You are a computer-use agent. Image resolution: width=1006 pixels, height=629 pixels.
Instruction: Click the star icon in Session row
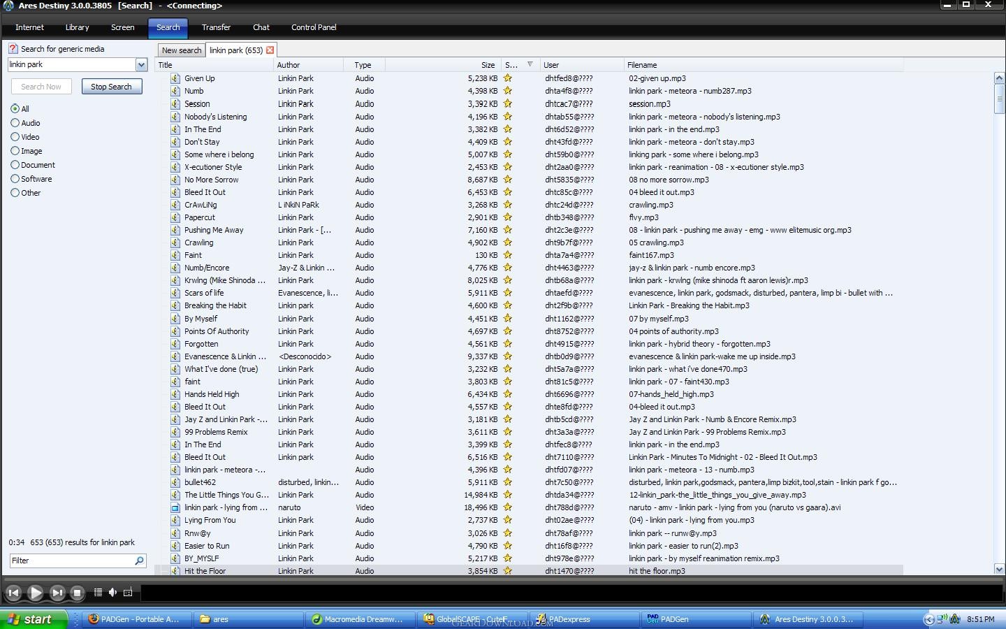click(x=508, y=103)
